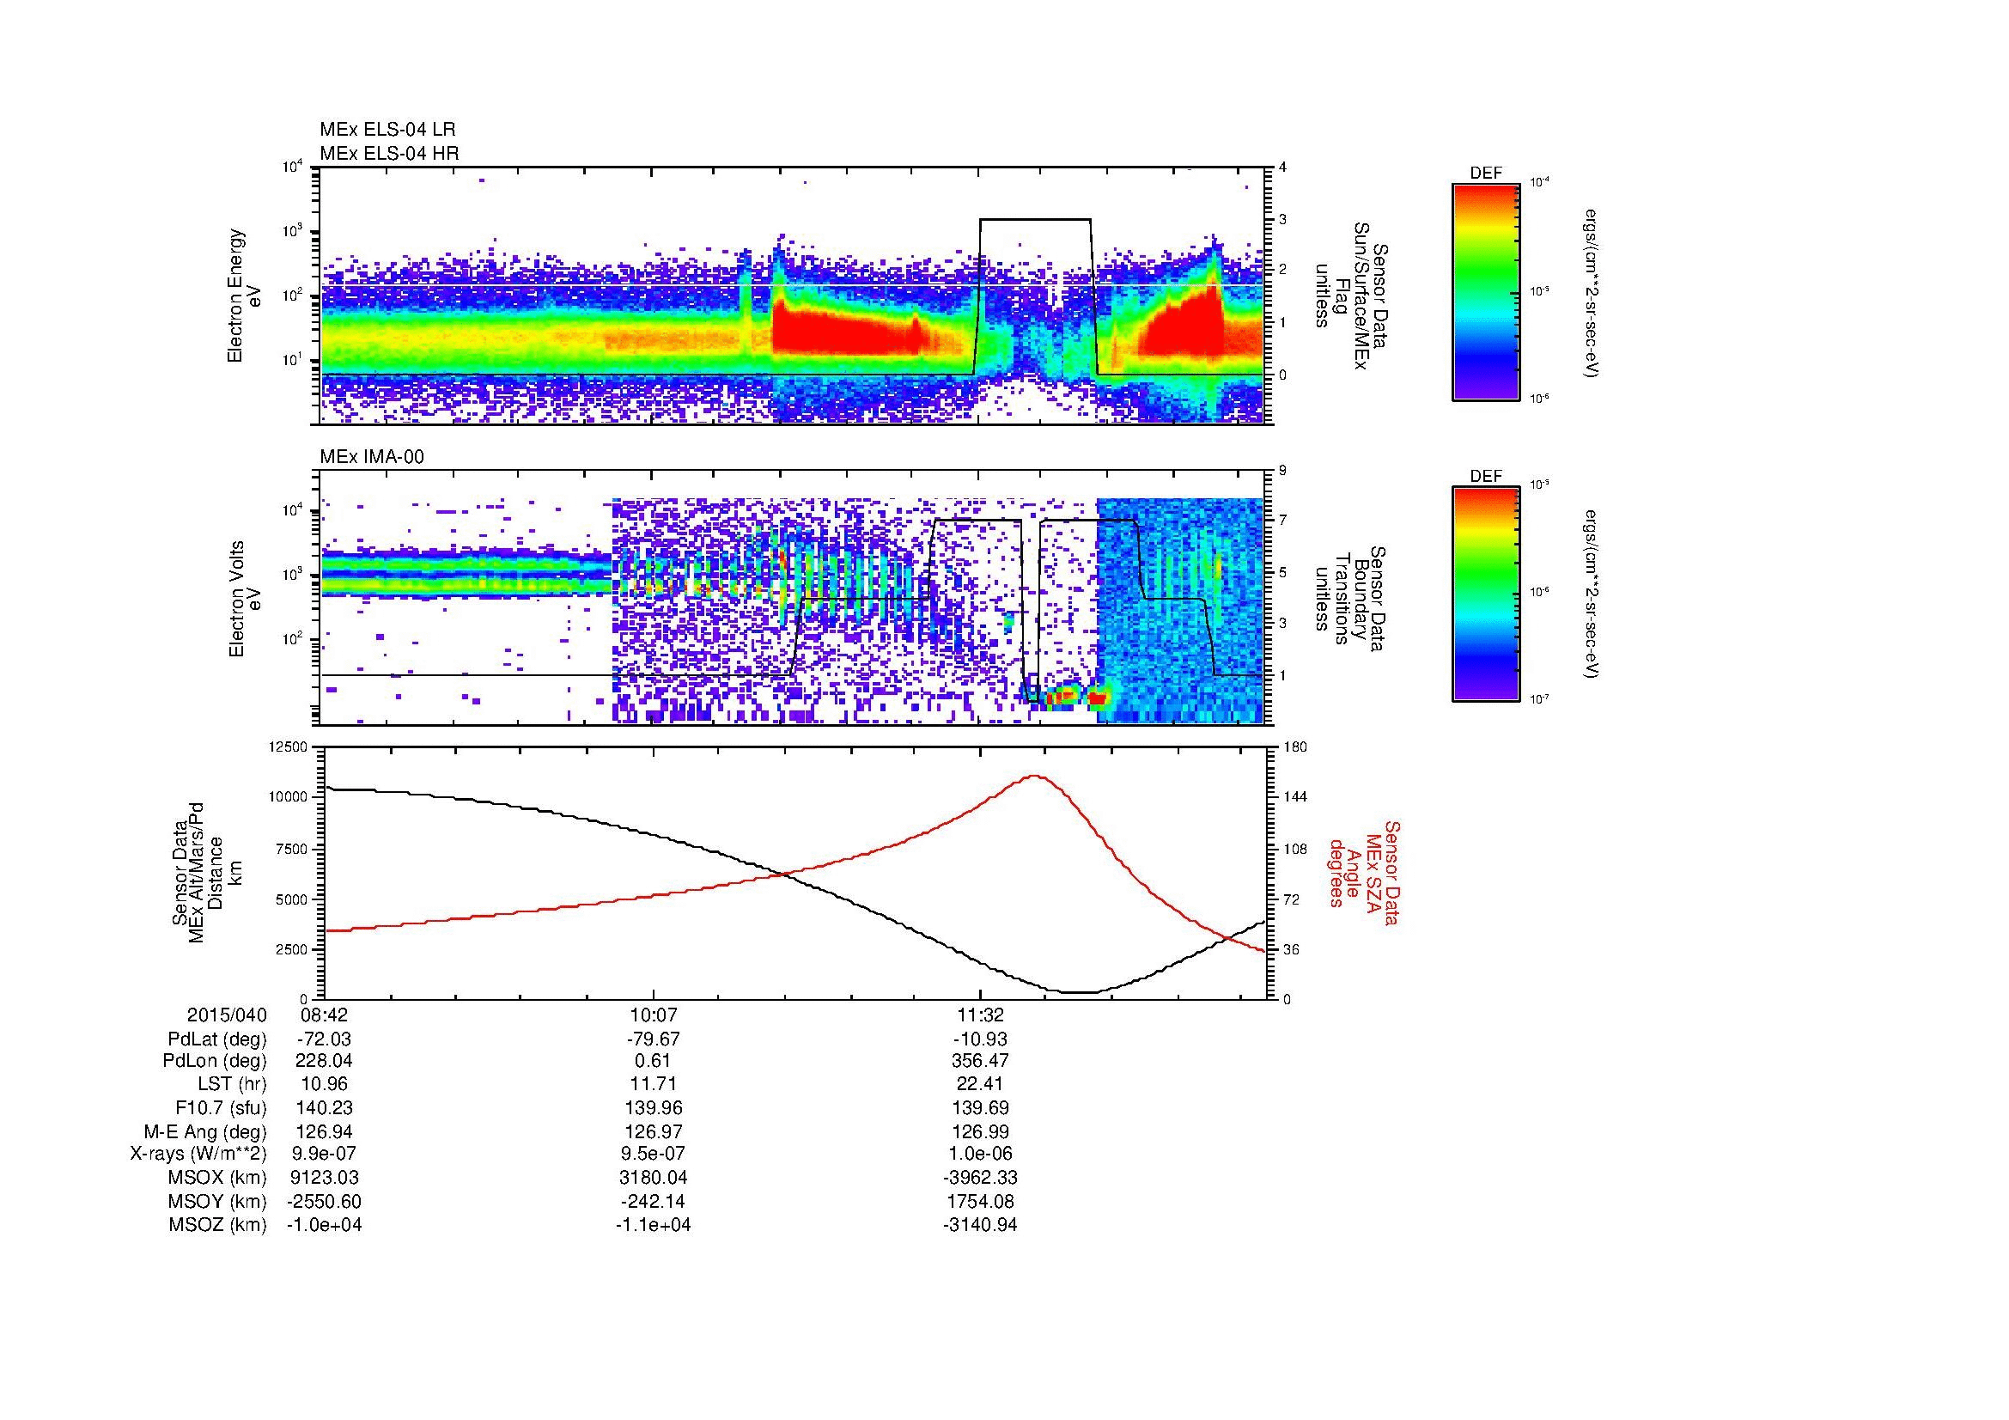Click the 'X-rays (W/m**2)' row label
Image resolution: width=2009 pixels, height=1420 pixels.
[x=198, y=1154]
